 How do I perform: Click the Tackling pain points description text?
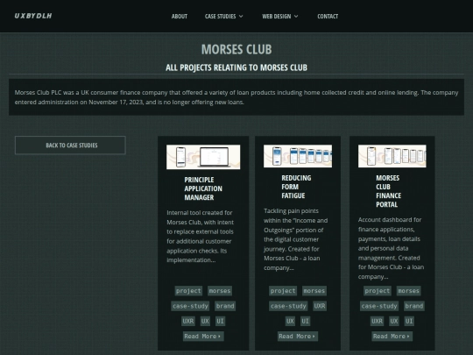coord(296,239)
